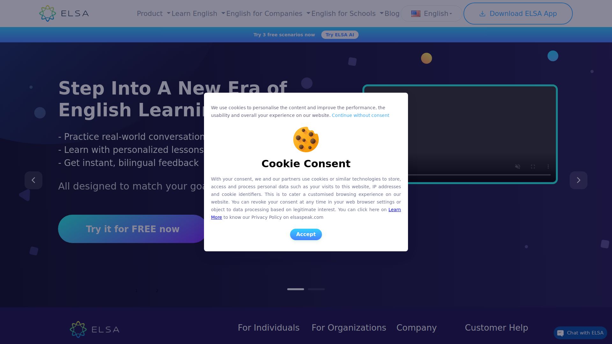
Task: Click the ELSA logo in header
Action: coord(64,13)
